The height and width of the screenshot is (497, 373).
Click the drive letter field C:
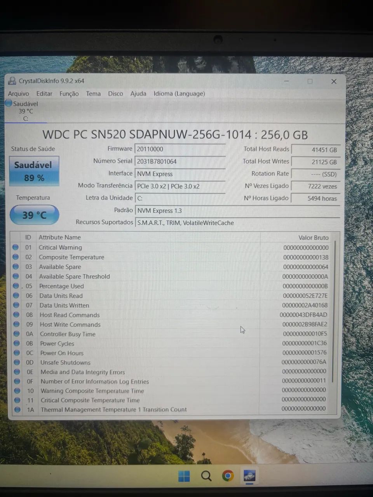(x=180, y=198)
